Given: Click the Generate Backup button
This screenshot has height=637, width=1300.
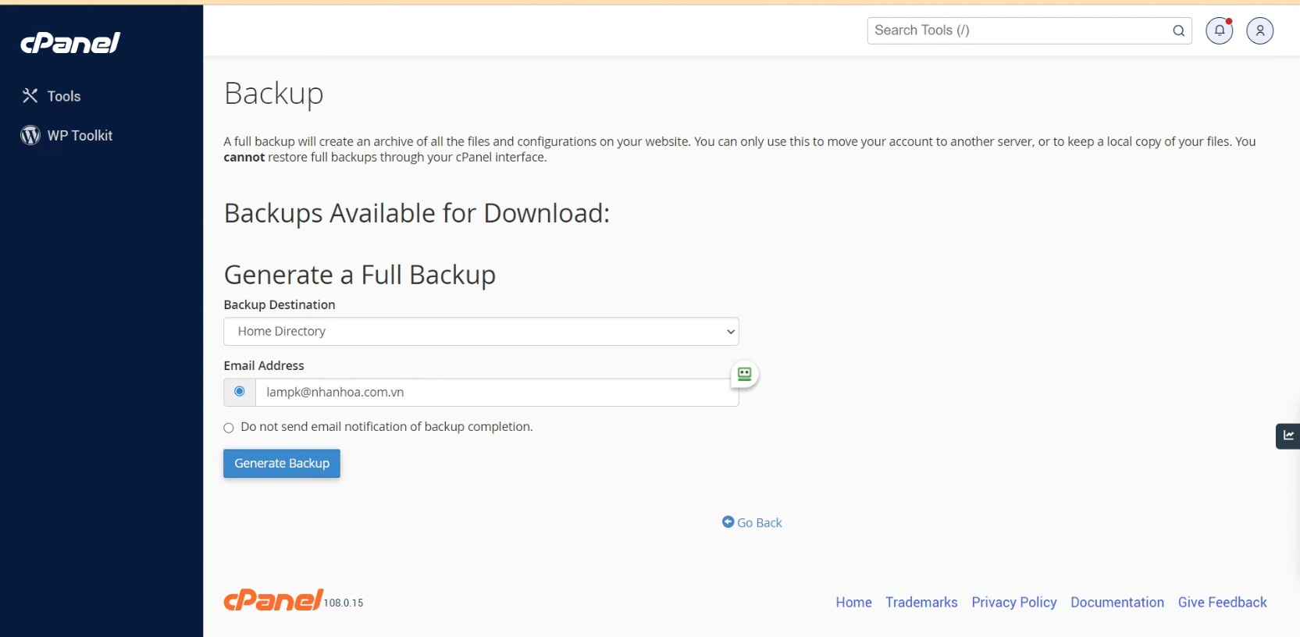Looking at the screenshot, I should [282, 463].
